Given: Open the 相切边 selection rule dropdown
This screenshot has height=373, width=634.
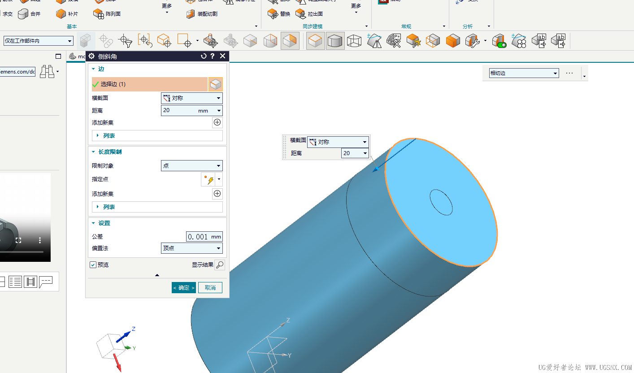Looking at the screenshot, I should click(x=524, y=73).
